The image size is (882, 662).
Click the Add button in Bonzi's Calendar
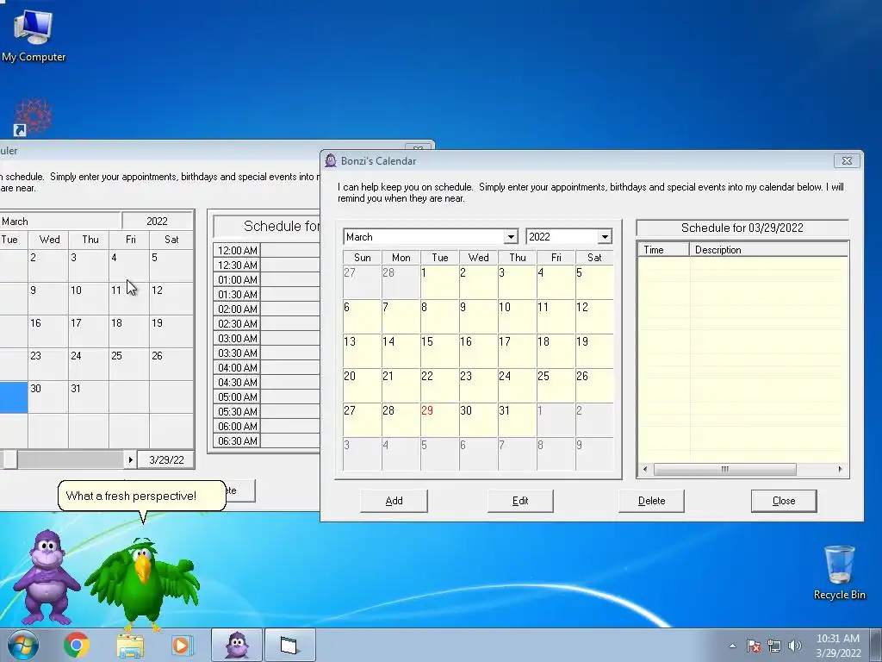[394, 501]
